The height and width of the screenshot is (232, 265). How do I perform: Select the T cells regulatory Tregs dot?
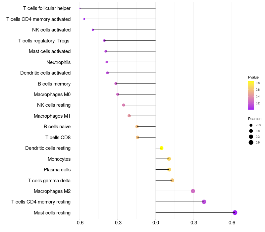[x=104, y=40]
